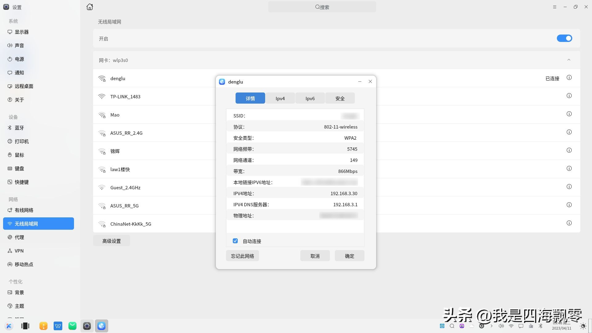
Task: Uncheck the 自动连接 auto-connect checkbox
Action: (235, 241)
